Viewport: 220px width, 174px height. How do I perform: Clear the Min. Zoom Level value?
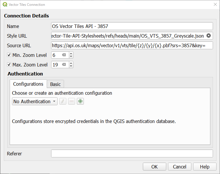[64, 55]
